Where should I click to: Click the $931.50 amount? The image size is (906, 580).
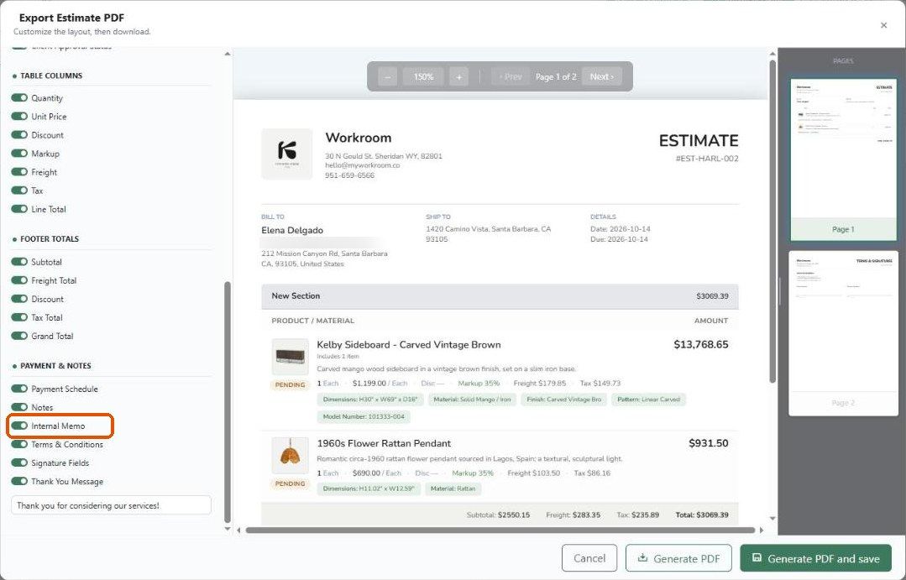[709, 443]
